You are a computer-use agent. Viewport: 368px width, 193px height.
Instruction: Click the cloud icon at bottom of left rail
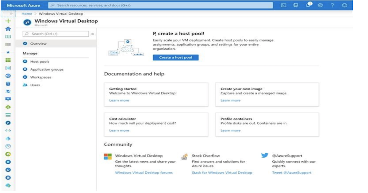(x=8, y=186)
